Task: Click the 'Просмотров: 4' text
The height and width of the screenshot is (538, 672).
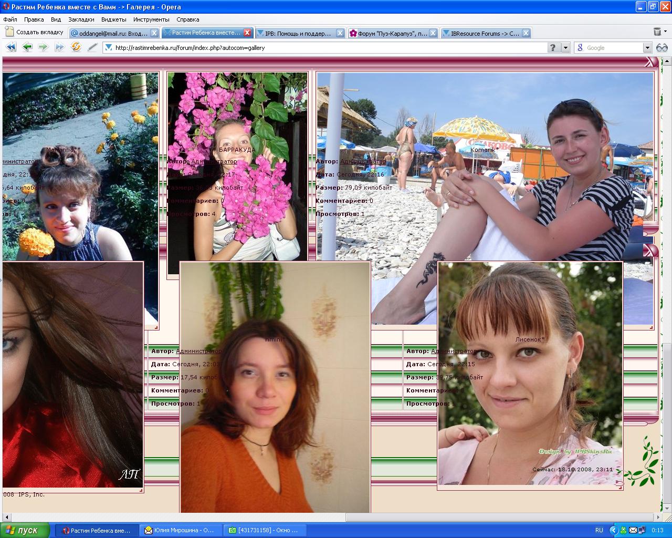Action: 191,214
